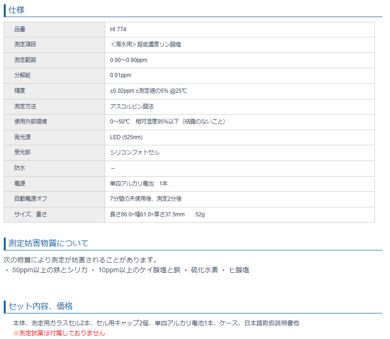Image resolution: width=390 pixels, height=339 pixels.
Task: Select the シリコンフォトセル detector text
Action: pyautogui.click(x=134, y=152)
